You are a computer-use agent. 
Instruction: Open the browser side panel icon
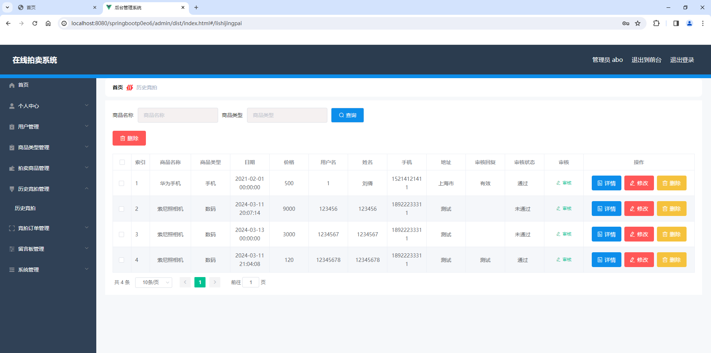pyautogui.click(x=676, y=23)
